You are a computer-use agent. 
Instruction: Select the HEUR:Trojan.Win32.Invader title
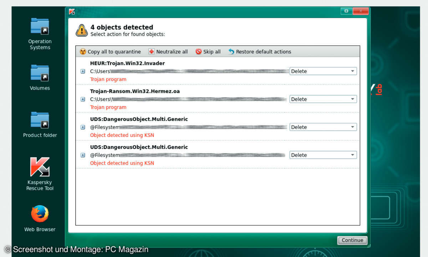point(127,63)
